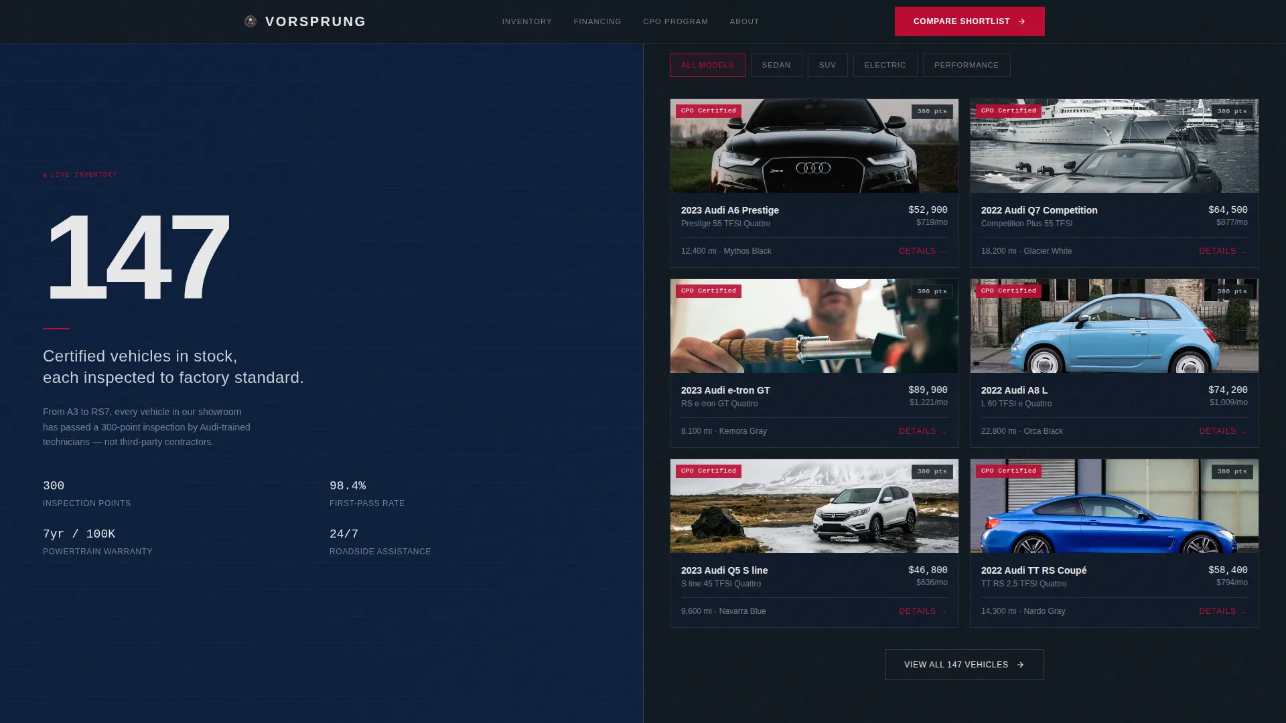This screenshot has height=723, width=1286.
Task: Click the $64,500 price
Action: [1228, 210]
